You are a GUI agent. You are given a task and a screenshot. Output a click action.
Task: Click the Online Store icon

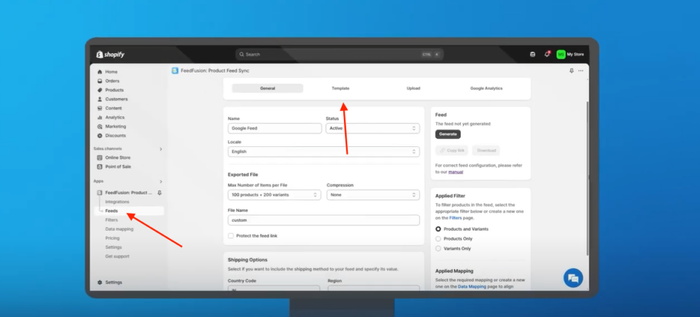click(100, 158)
